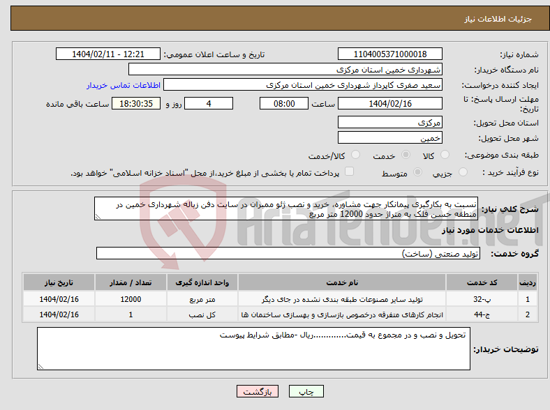Click the شماره نیاز field 1104005371000018

click(x=389, y=54)
